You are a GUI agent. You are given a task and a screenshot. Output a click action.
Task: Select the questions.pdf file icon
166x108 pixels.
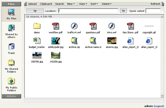point(93,26)
